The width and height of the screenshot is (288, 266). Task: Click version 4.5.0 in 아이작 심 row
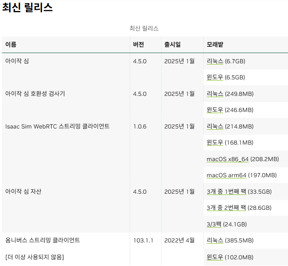pyautogui.click(x=140, y=61)
